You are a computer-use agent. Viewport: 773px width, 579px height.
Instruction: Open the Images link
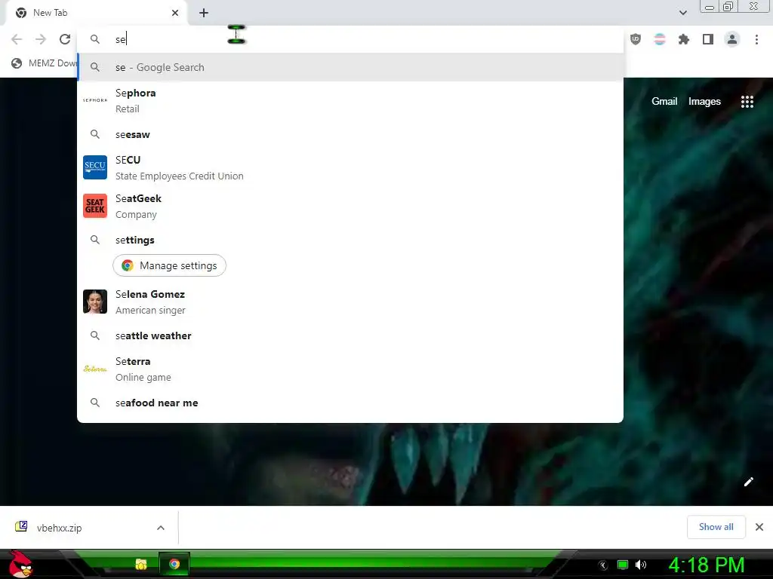(x=704, y=102)
